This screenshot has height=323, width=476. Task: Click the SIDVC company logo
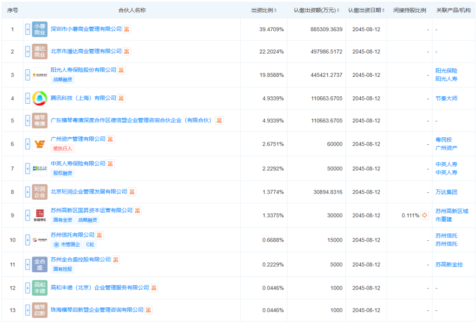(40, 215)
